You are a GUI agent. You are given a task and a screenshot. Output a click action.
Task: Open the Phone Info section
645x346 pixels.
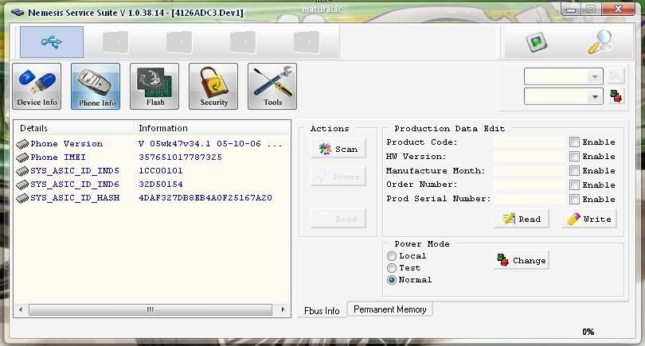(96, 86)
